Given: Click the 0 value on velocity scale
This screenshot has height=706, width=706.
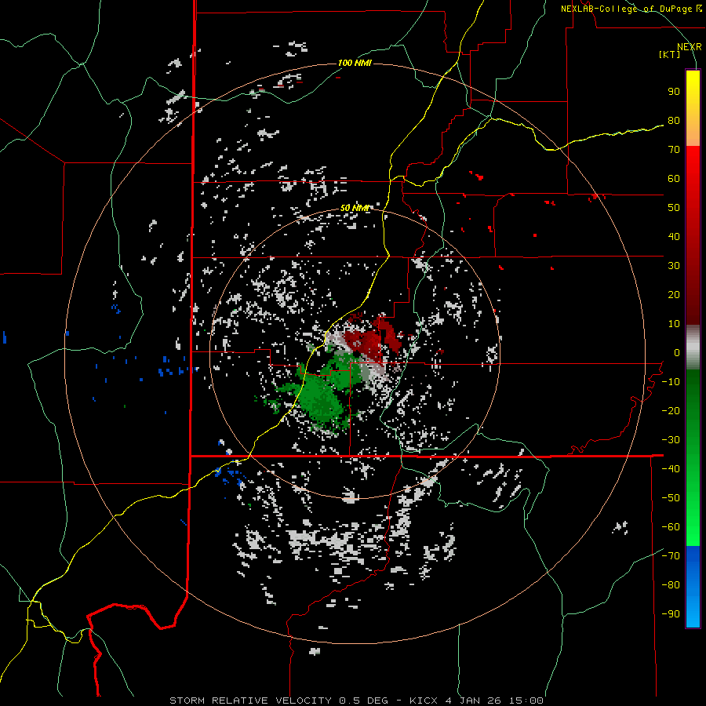Looking at the screenshot, I should pos(677,353).
